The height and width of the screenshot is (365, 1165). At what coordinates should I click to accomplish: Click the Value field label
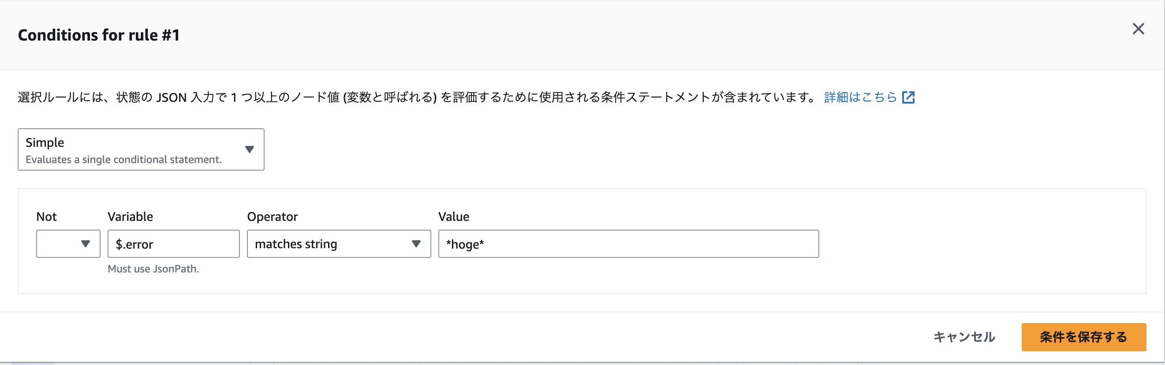454,216
